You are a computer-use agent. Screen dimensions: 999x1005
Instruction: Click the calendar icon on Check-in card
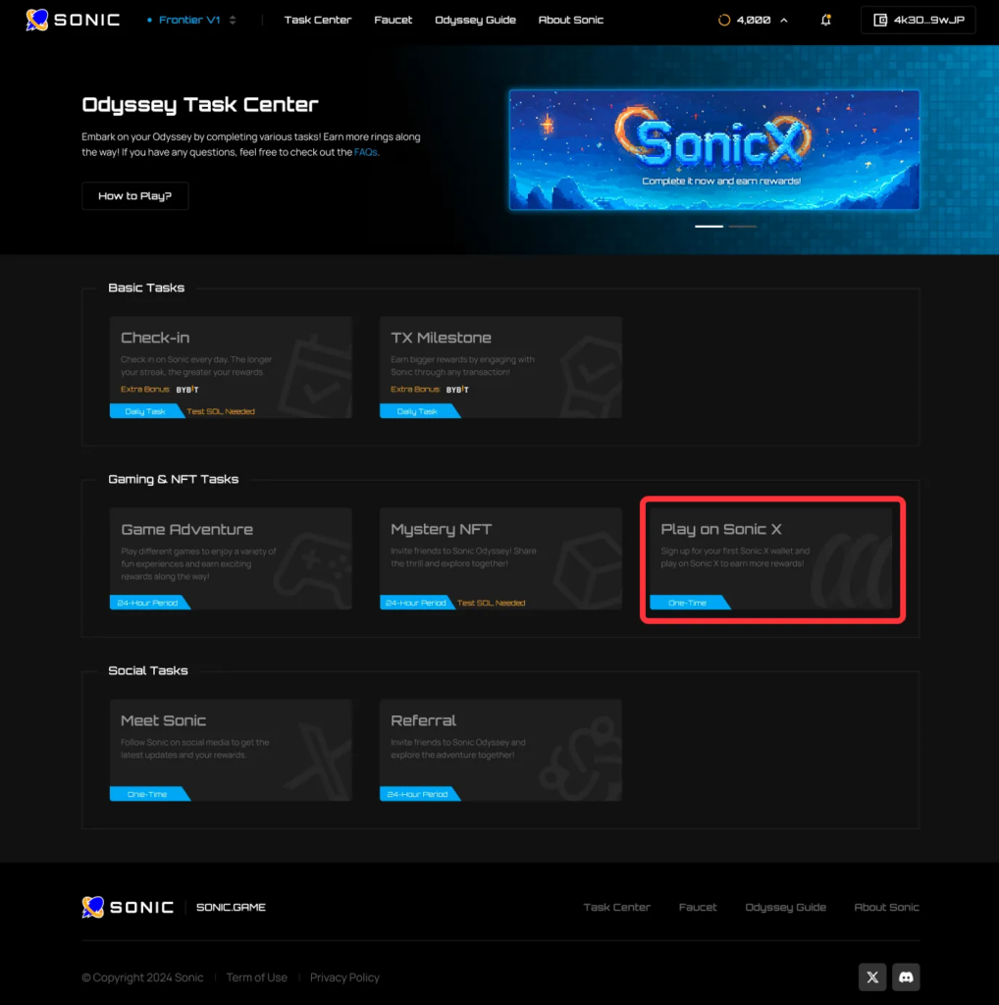317,378
